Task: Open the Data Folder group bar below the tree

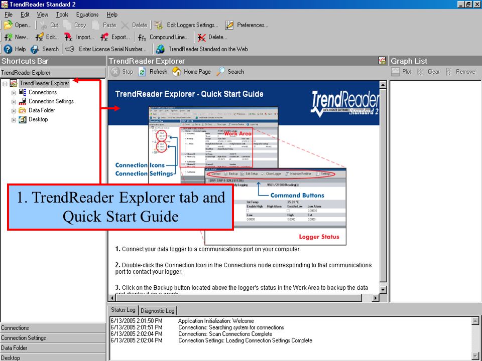Action: [x=53, y=348]
